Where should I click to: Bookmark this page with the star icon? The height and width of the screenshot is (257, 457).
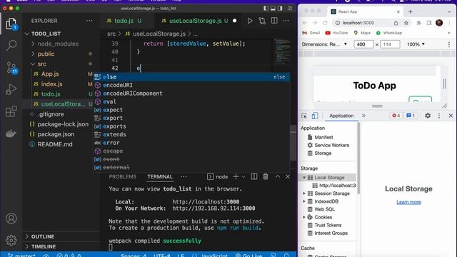coord(406,23)
